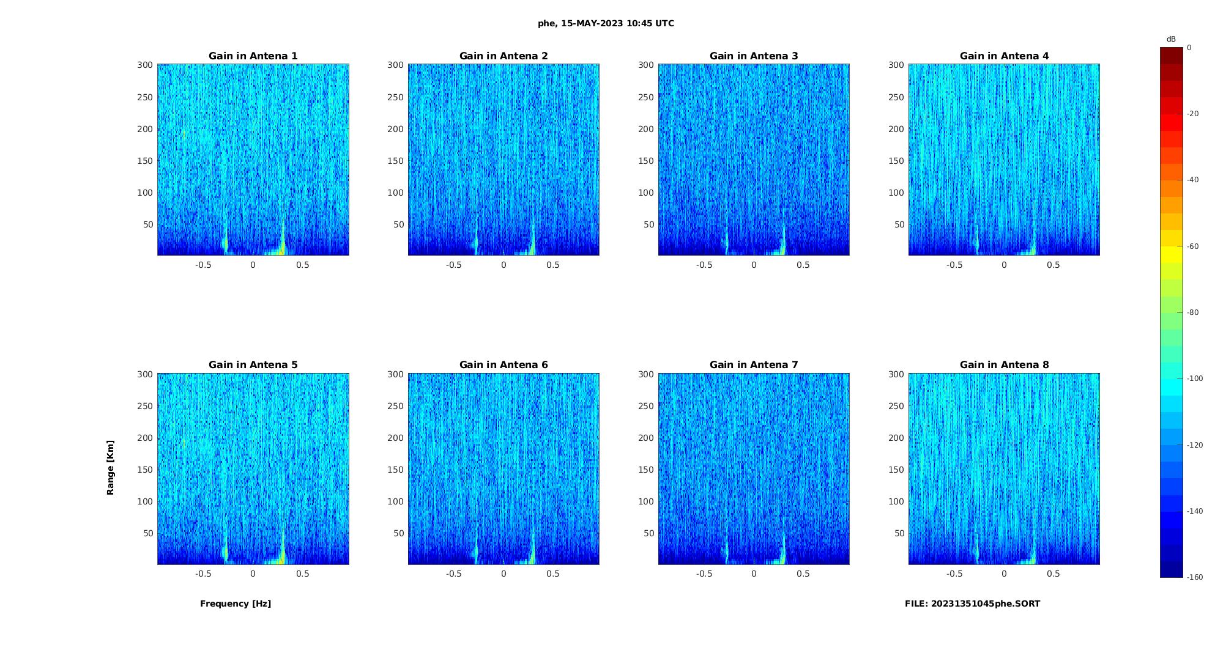The width and height of the screenshot is (1215, 650).
Task: Click the Range [Km] axis label
Action: click(111, 468)
